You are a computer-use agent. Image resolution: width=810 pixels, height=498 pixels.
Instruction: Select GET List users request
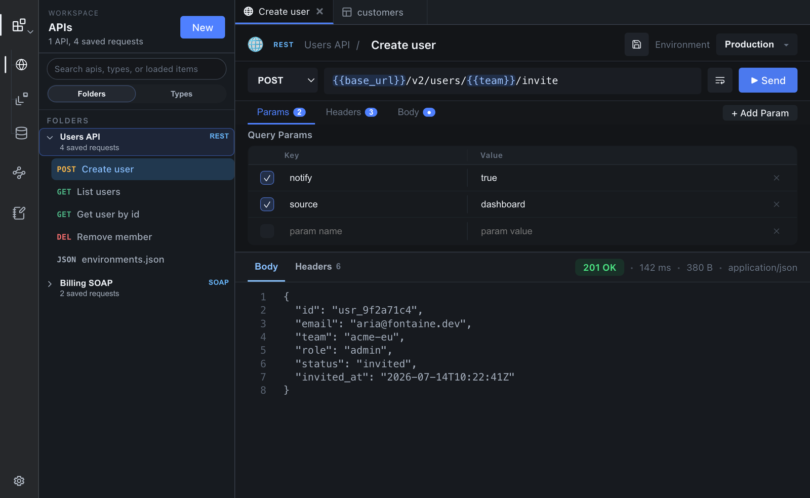pos(143,192)
